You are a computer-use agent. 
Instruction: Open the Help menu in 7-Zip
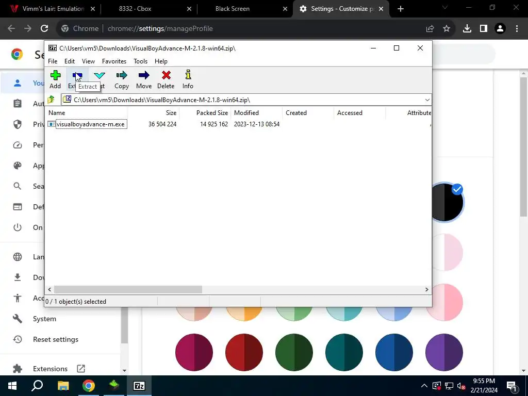click(x=161, y=61)
